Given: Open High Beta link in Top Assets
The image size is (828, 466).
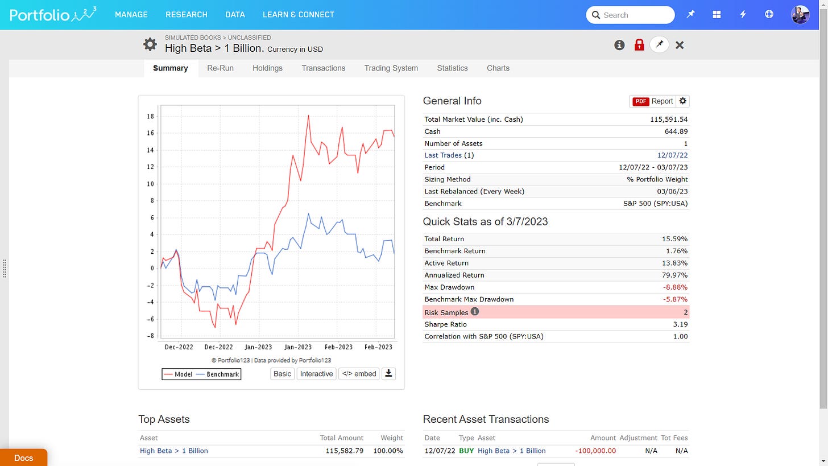Looking at the screenshot, I should [174, 451].
